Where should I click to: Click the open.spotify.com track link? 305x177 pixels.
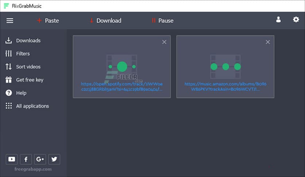pos(122,87)
